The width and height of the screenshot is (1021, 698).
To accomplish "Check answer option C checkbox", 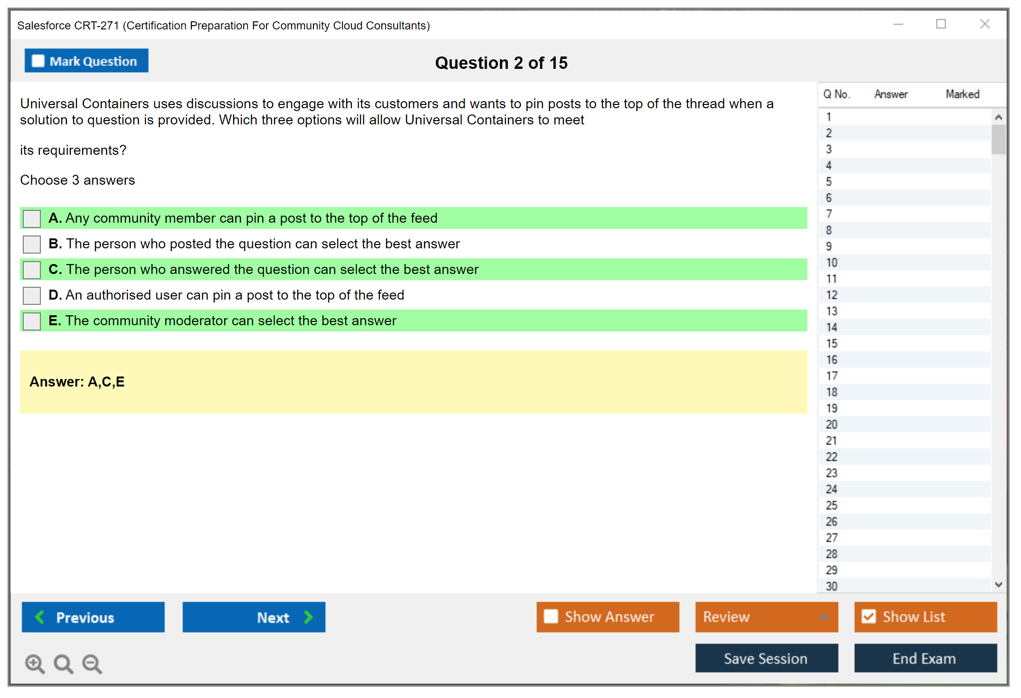I will coord(32,270).
